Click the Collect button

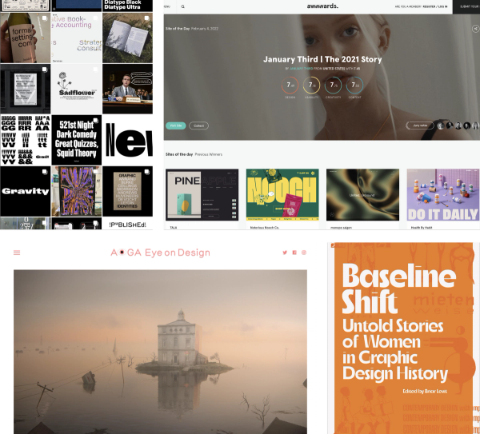point(198,125)
